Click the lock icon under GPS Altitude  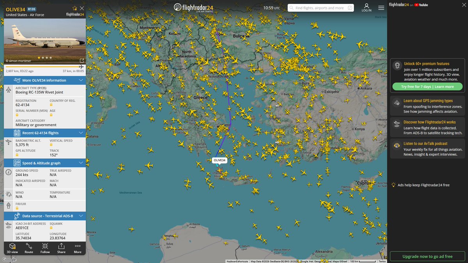point(17,155)
